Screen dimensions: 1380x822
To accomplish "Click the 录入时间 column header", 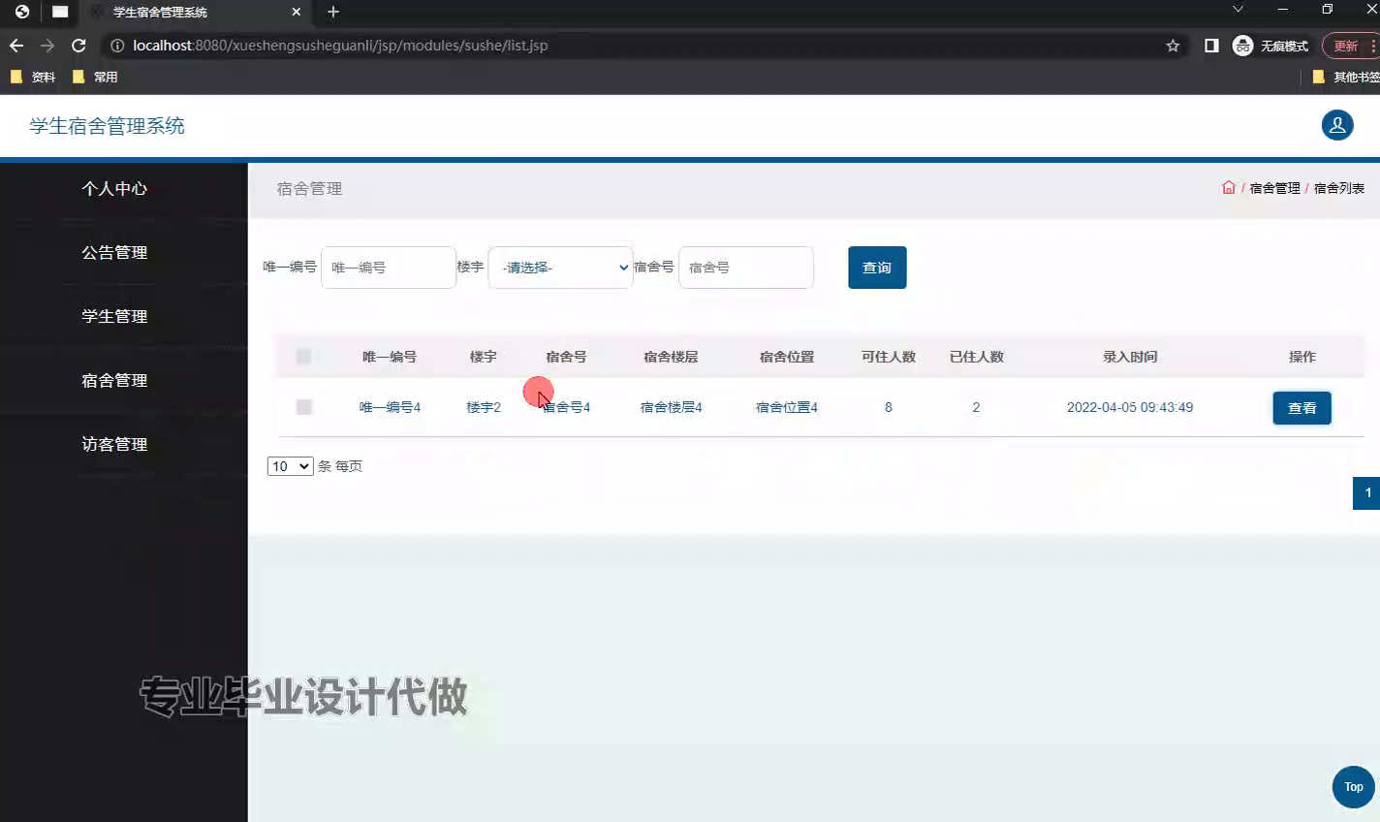I will [1130, 357].
